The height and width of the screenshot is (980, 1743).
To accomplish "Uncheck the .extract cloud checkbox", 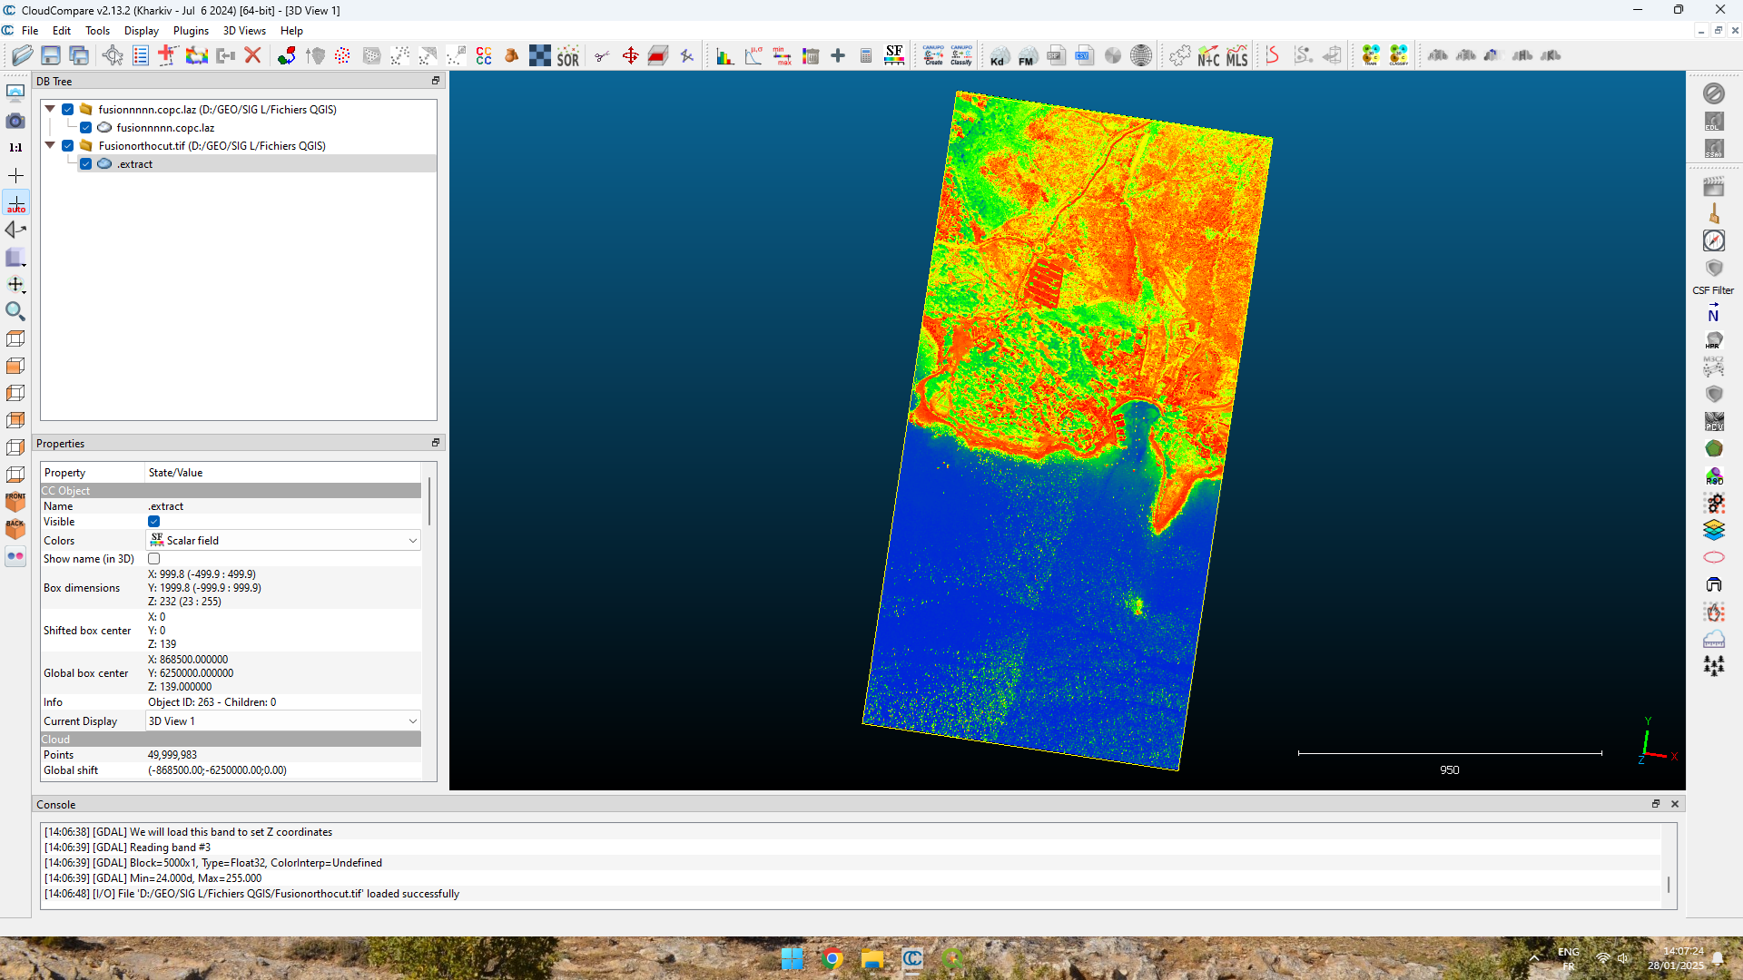I will pos(86,164).
